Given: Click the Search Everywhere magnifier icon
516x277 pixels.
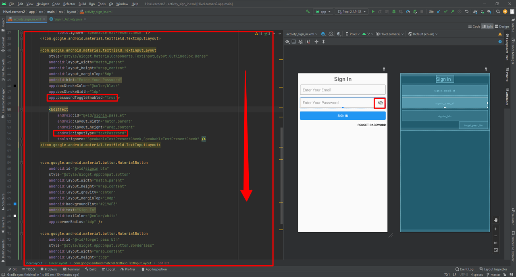Looking at the screenshot, I should [498, 12].
